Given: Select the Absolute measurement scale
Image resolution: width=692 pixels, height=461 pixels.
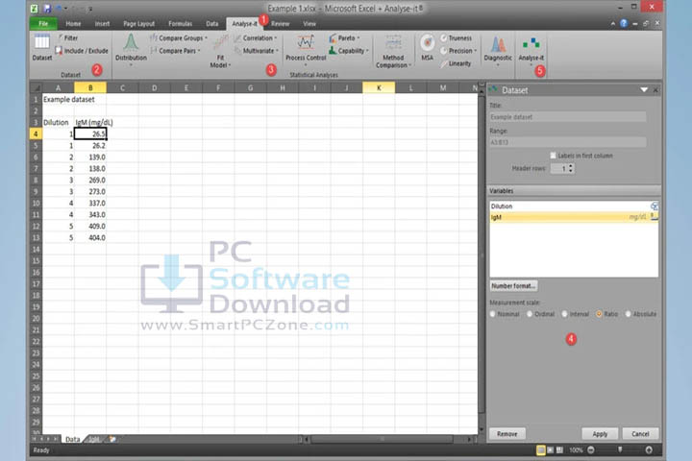Looking at the screenshot, I should pos(628,314).
